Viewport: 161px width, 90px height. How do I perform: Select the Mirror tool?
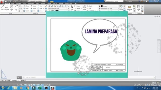(x=33, y=8)
